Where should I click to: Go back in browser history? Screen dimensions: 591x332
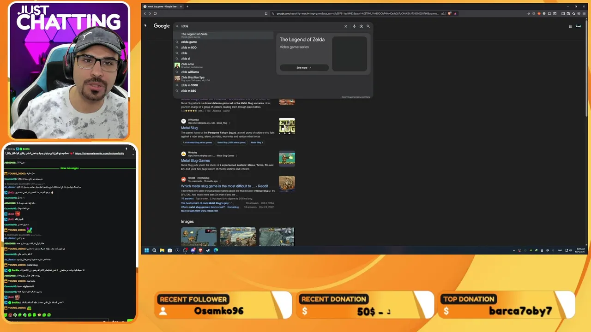[145, 13]
